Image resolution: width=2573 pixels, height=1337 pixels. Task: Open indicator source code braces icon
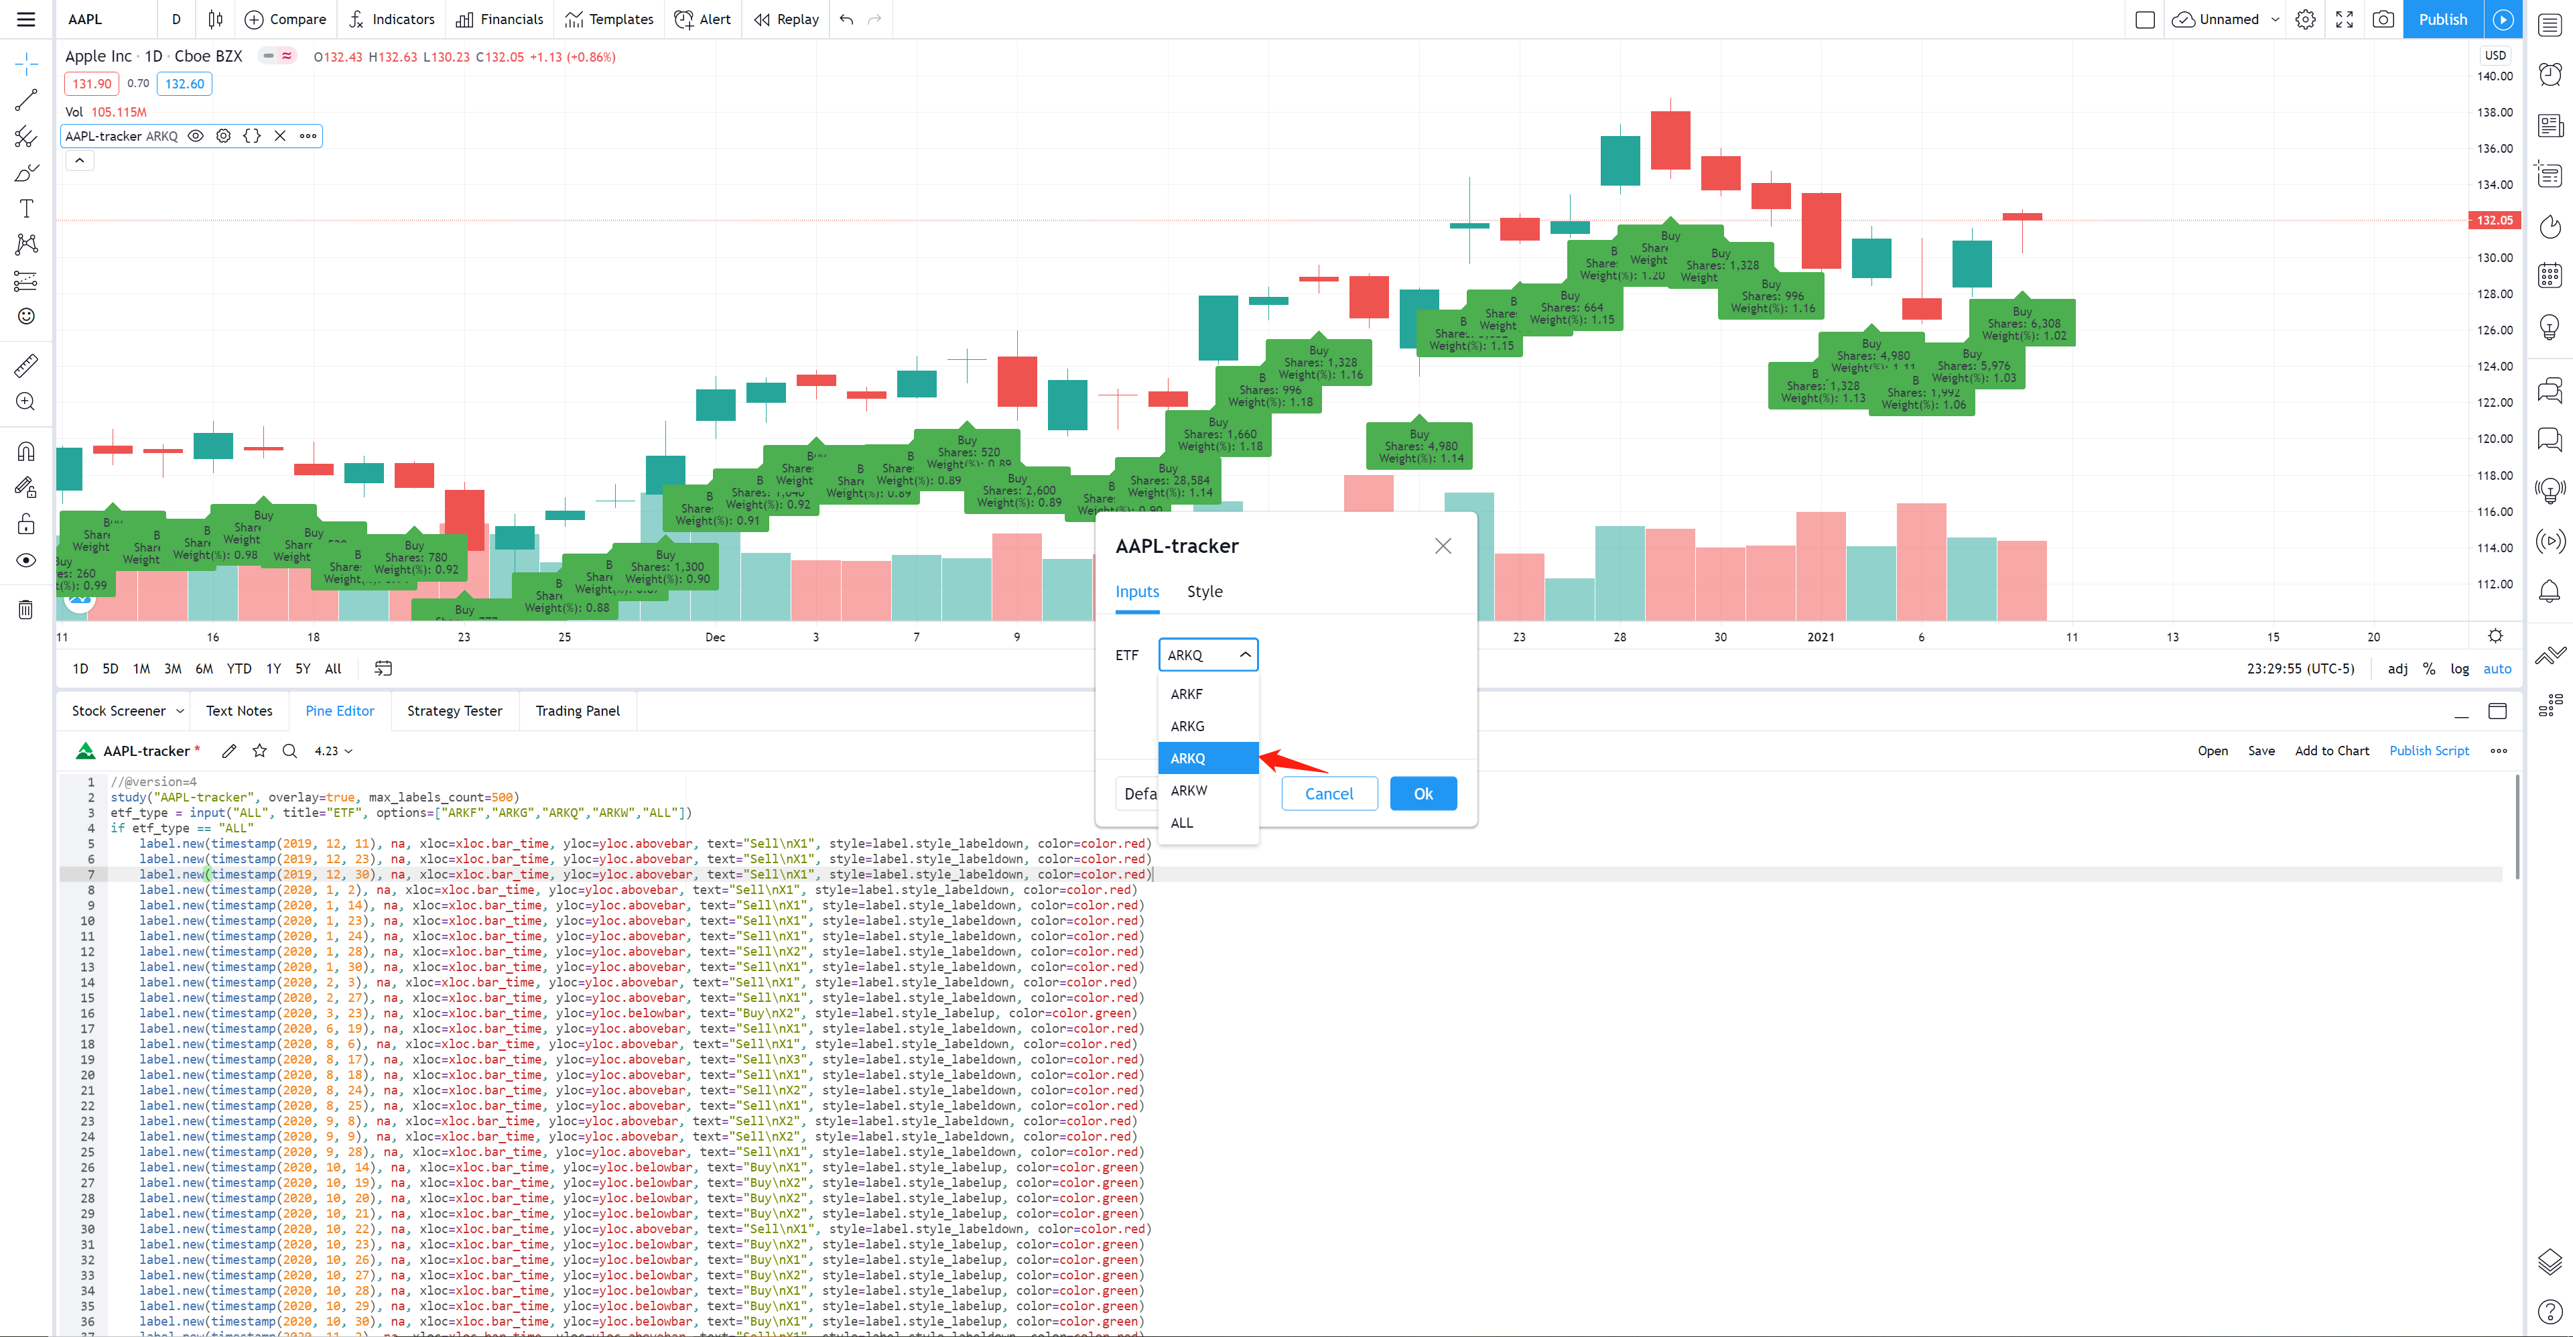click(x=252, y=136)
